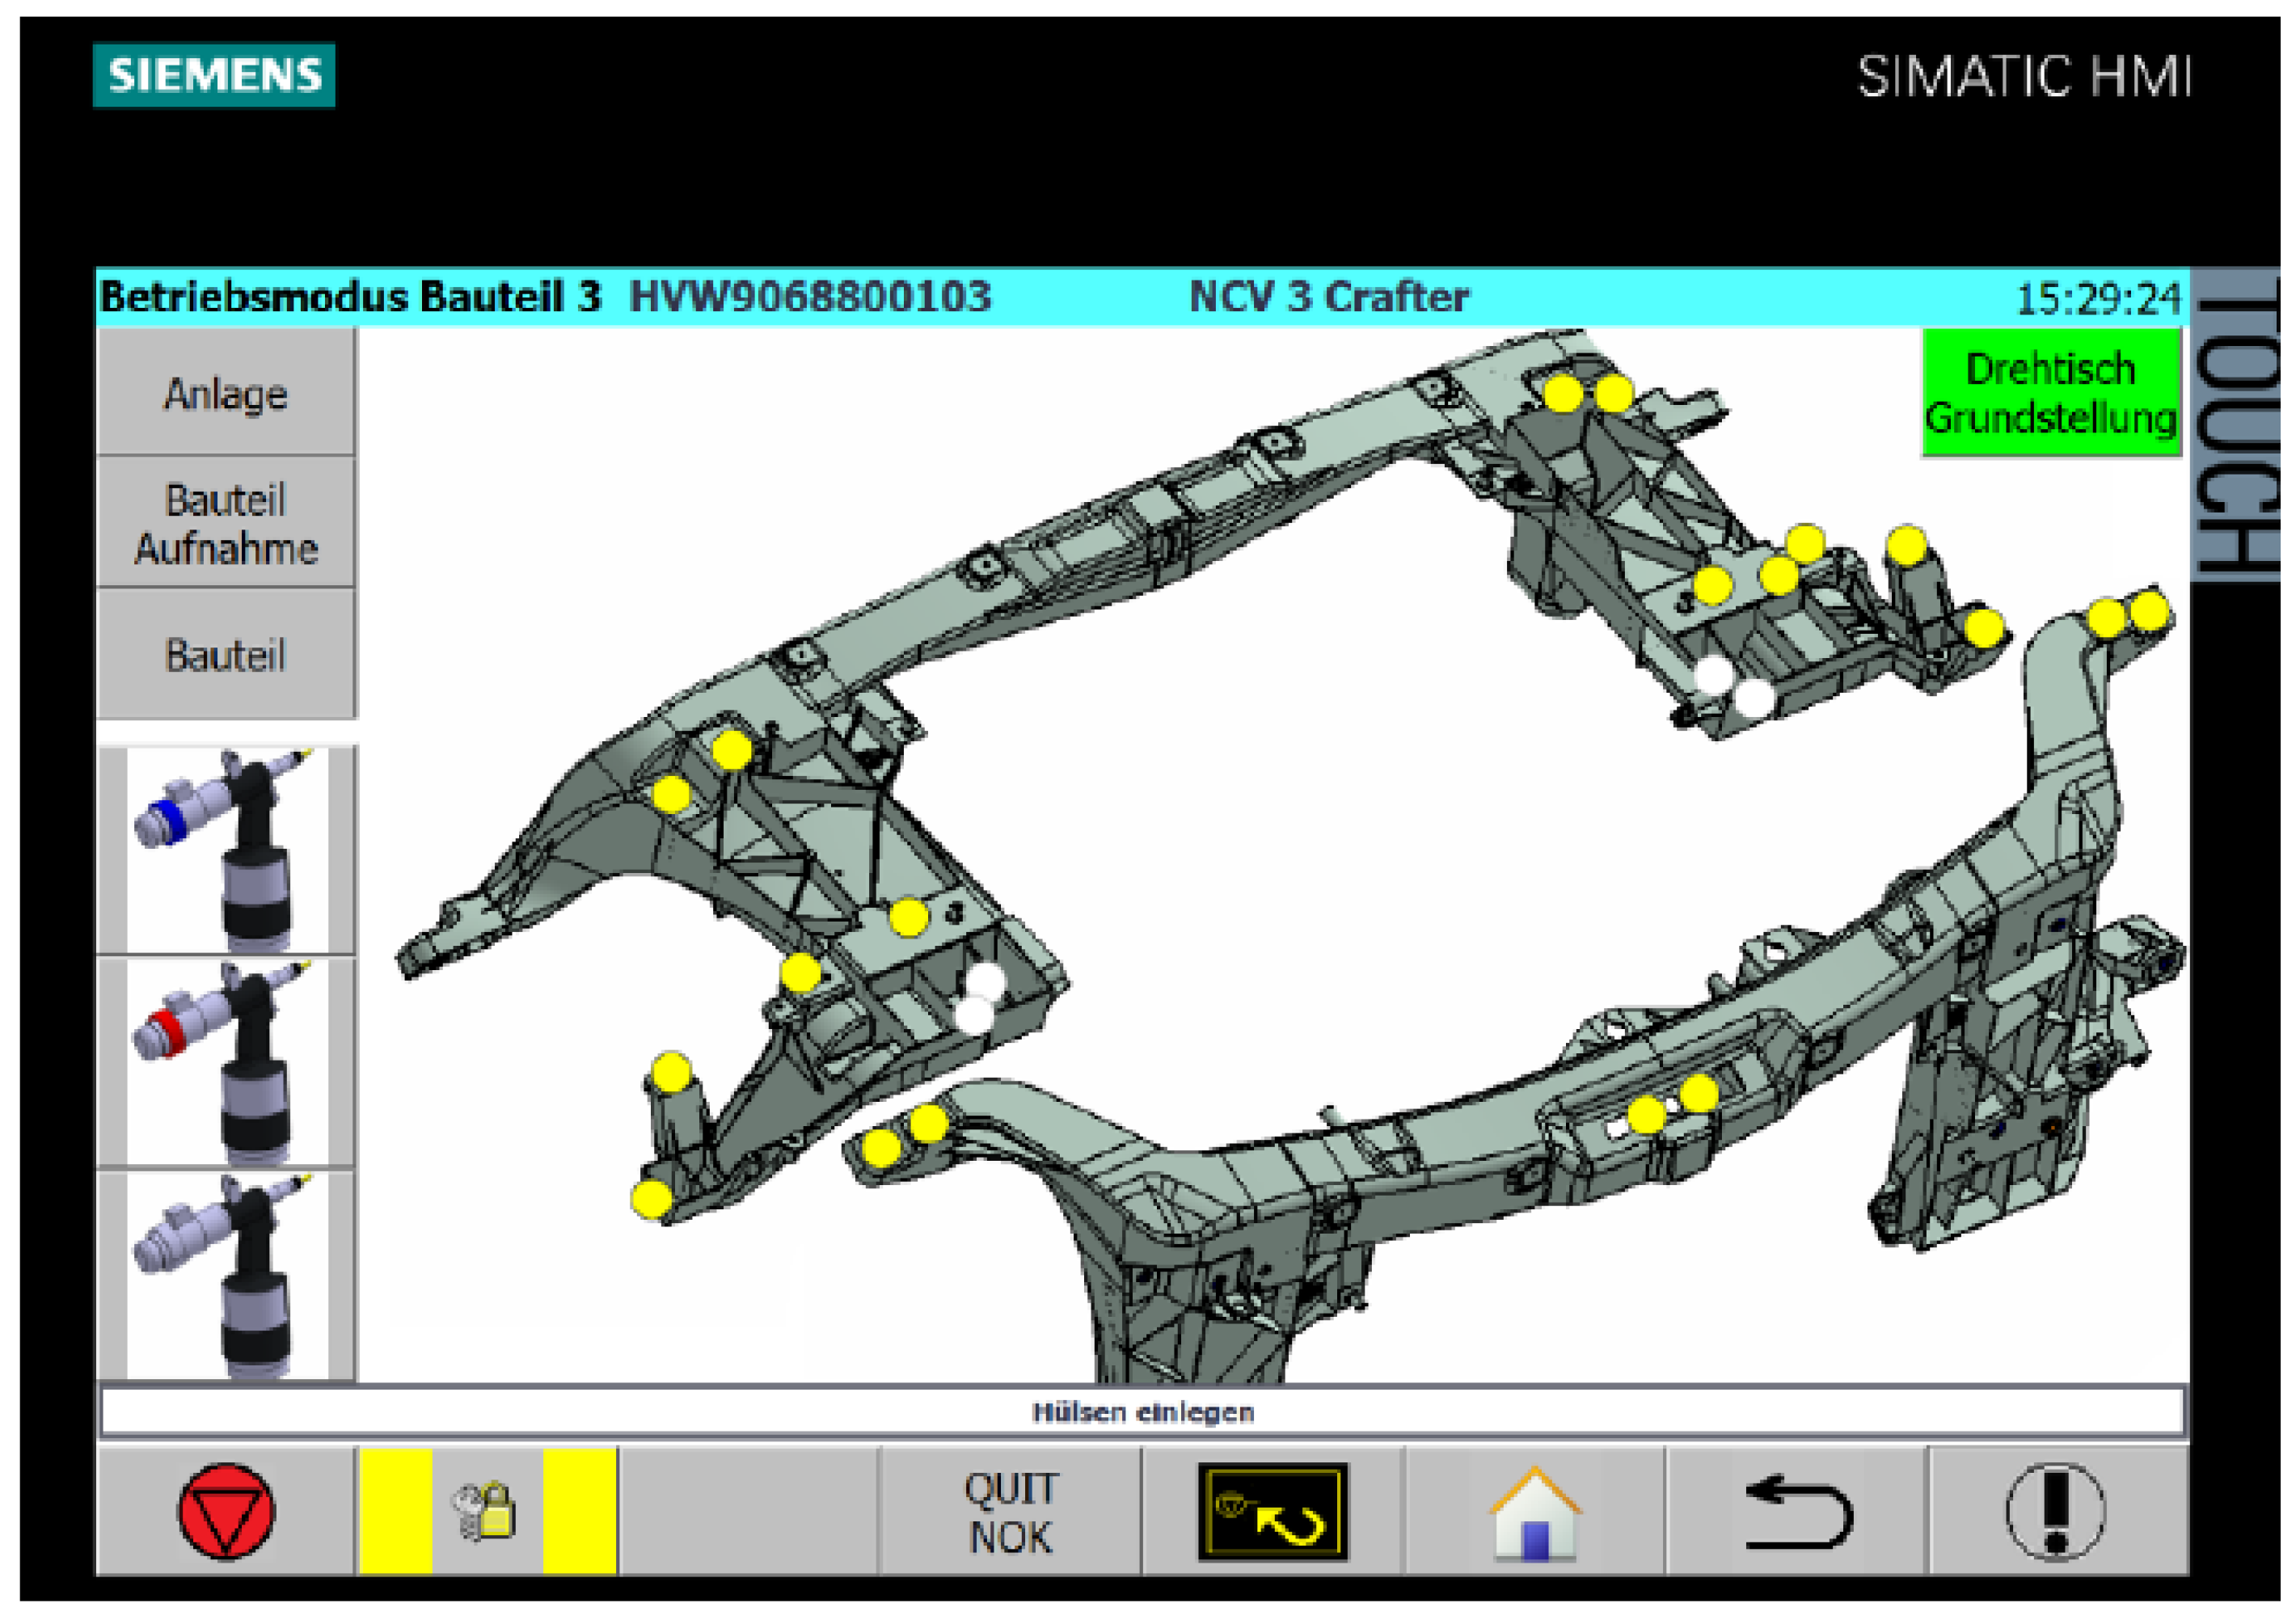The height and width of the screenshot is (1620, 2296).
Task: Open the Anlage menu
Action: pos(226,394)
